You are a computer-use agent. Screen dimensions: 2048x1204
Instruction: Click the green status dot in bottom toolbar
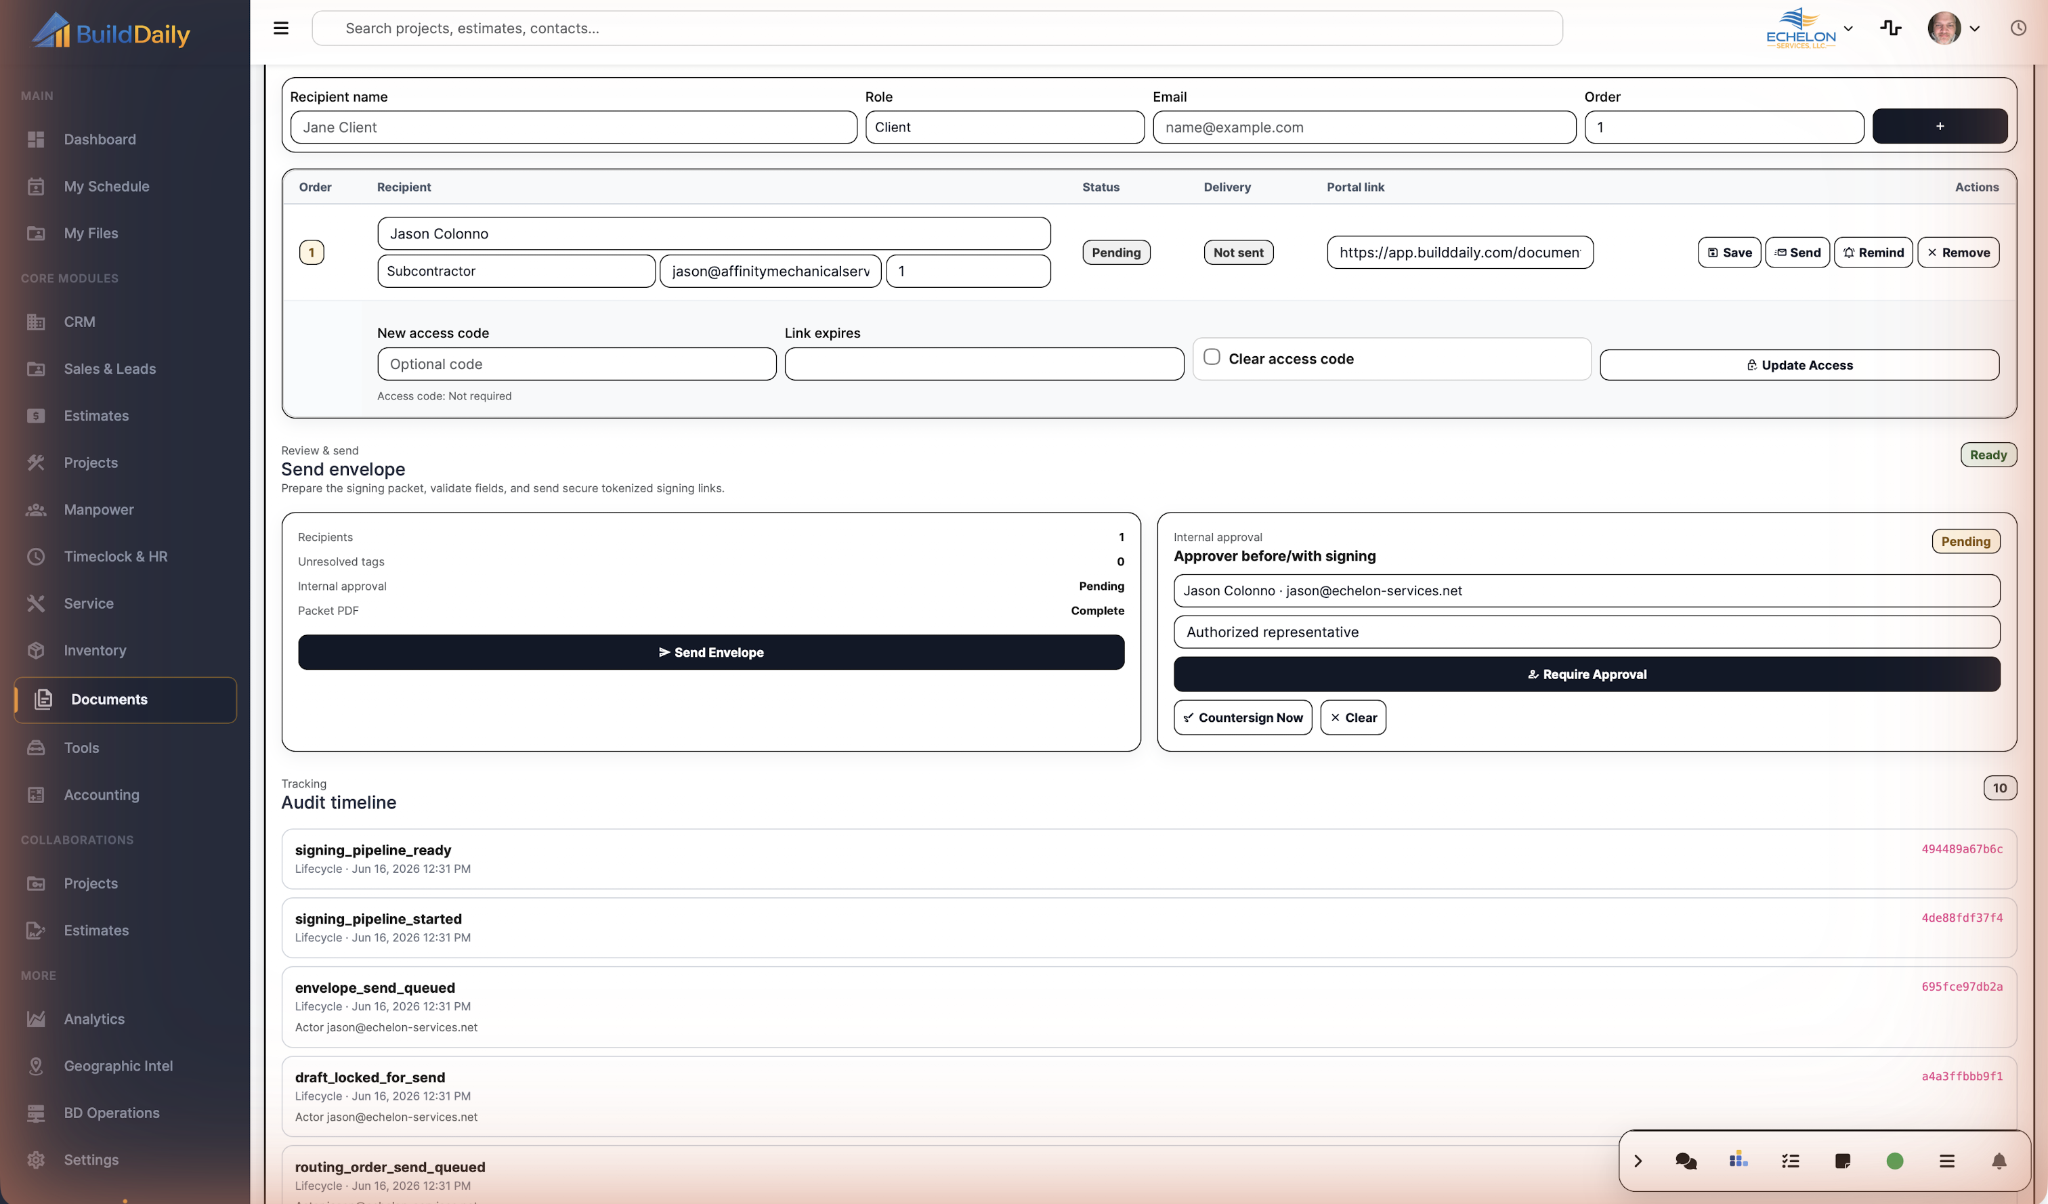coord(1894,1161)
